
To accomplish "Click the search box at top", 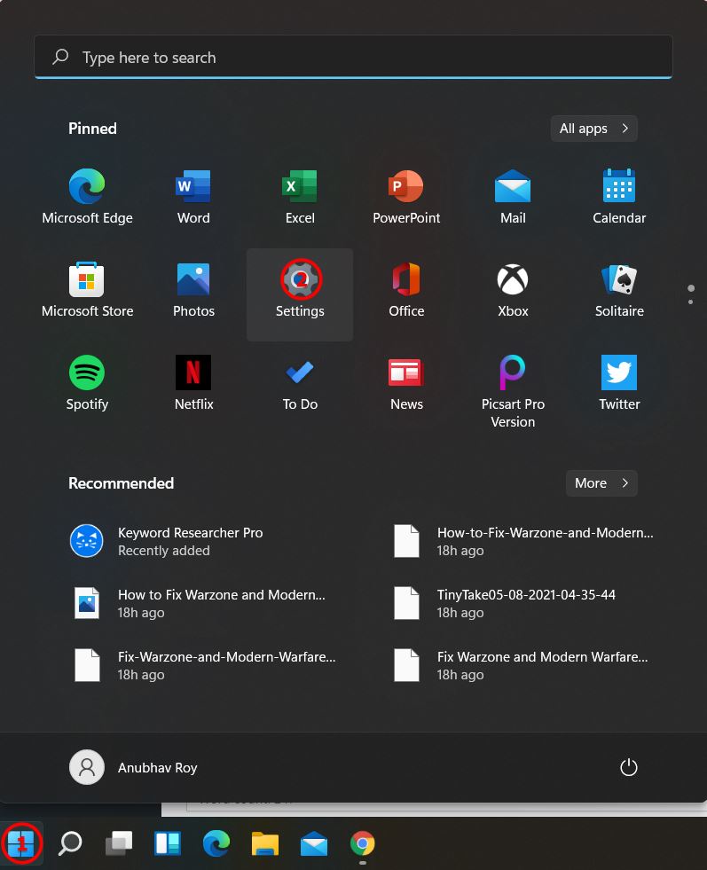I will click(353, 57).
